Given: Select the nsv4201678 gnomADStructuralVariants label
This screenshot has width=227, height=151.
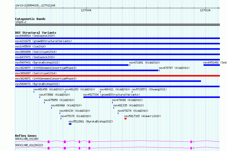Looking at the screenshot, I should [44, 41].
